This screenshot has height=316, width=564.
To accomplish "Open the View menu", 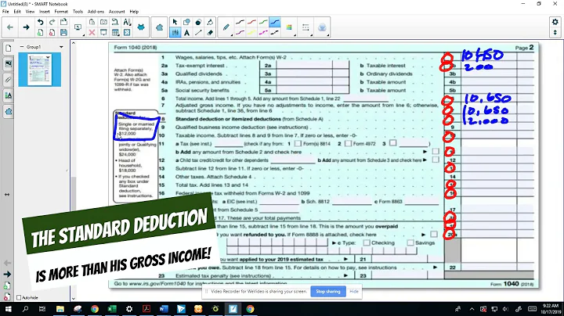I will coord(30,12).
